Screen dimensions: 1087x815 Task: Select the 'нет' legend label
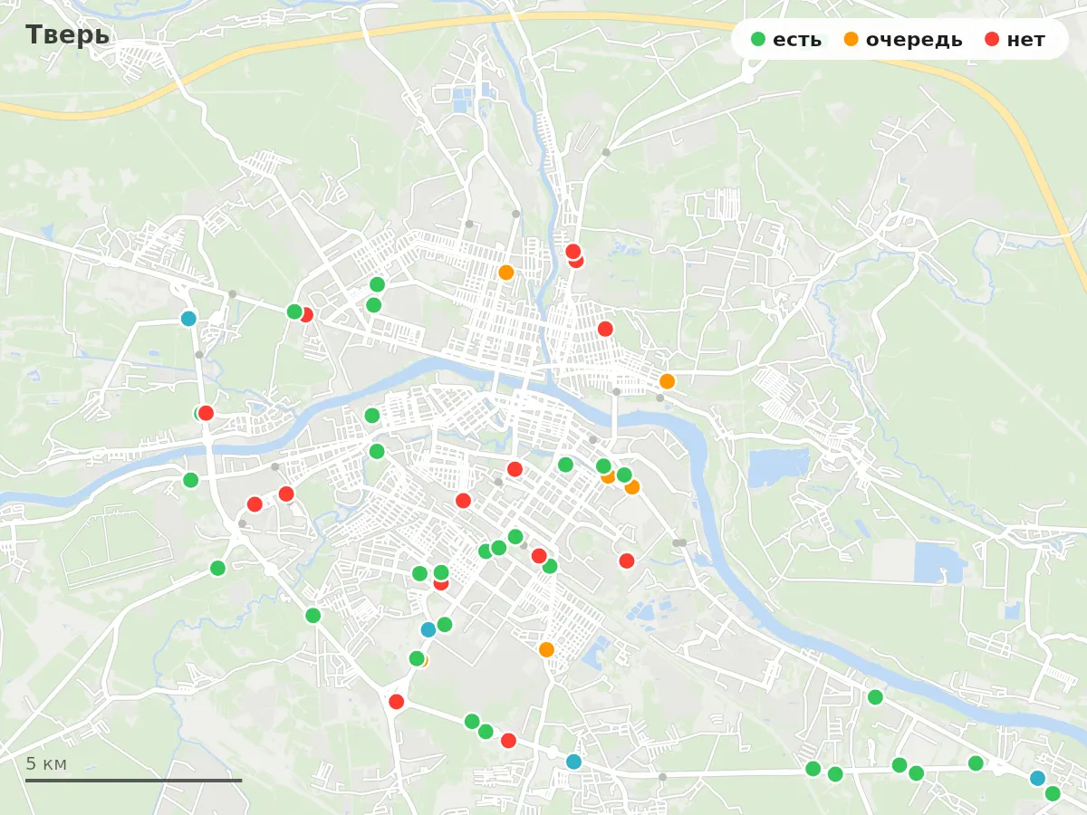[1025, 40]
